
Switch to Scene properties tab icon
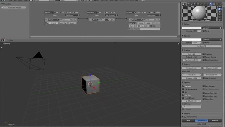pos(191,4)
